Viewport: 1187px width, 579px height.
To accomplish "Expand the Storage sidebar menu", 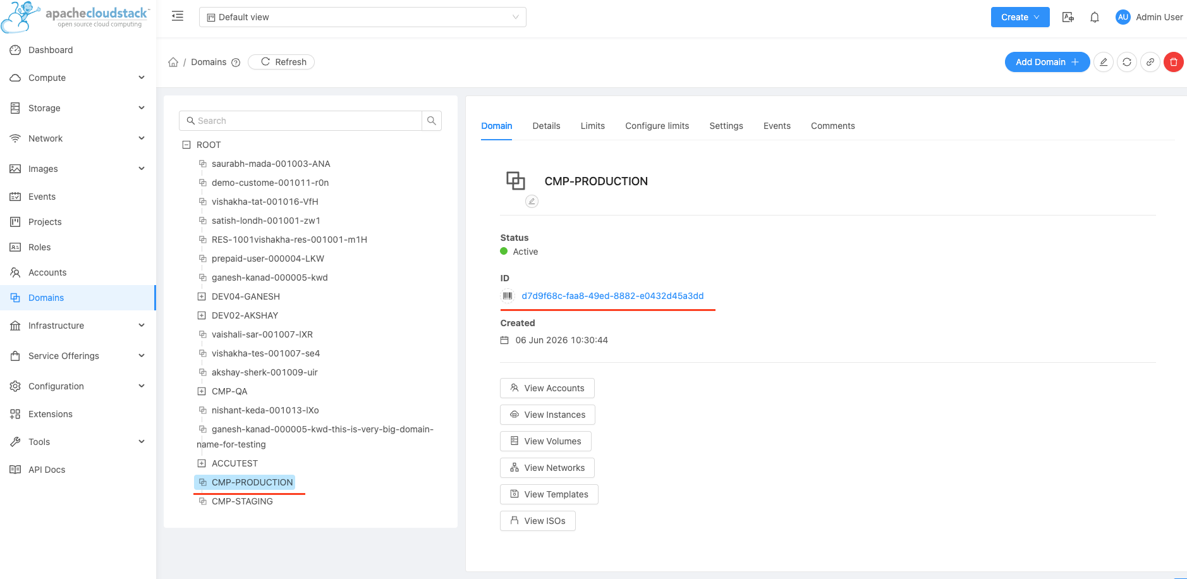I will coord(78,108).
